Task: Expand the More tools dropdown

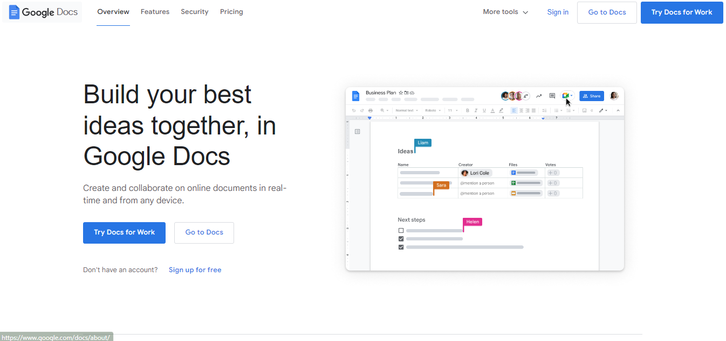Action: pos(505,12)
